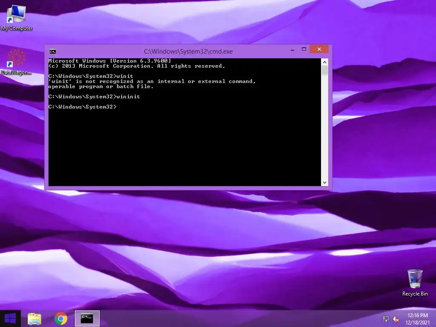Image resolution: width=436 pixels, height=327 pixels.
Task: Click the cmd.exe title bar text
Action: [188, 52]
